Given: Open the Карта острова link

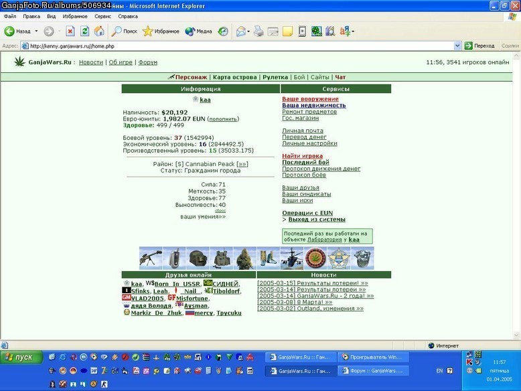Looking at the screenshot, I should (x=235, y=77).
